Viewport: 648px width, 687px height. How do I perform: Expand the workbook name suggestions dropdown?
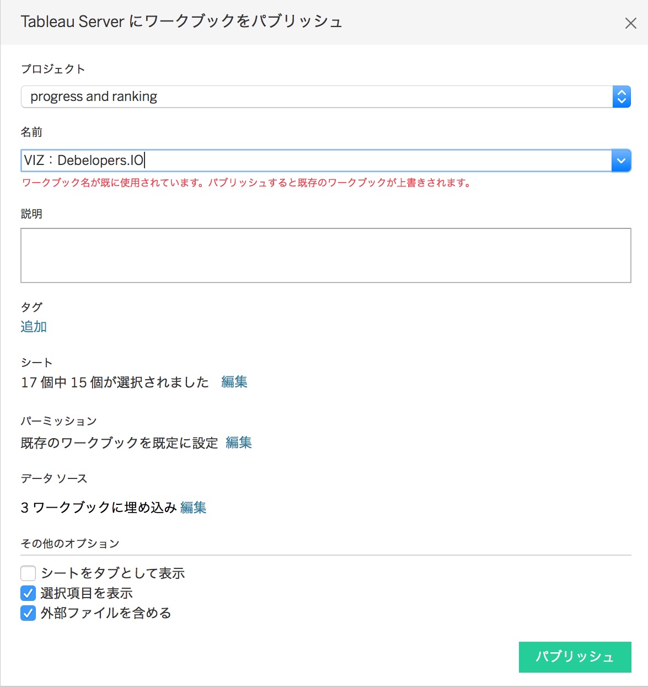[x=621, y=161]
